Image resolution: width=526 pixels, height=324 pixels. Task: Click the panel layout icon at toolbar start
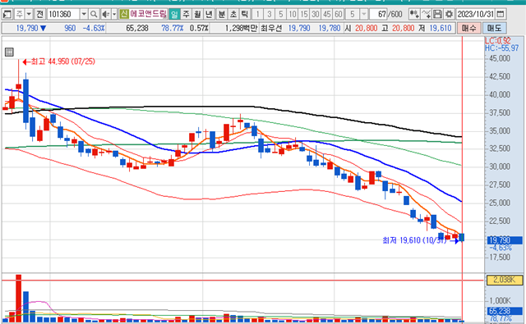coord(7,14)
